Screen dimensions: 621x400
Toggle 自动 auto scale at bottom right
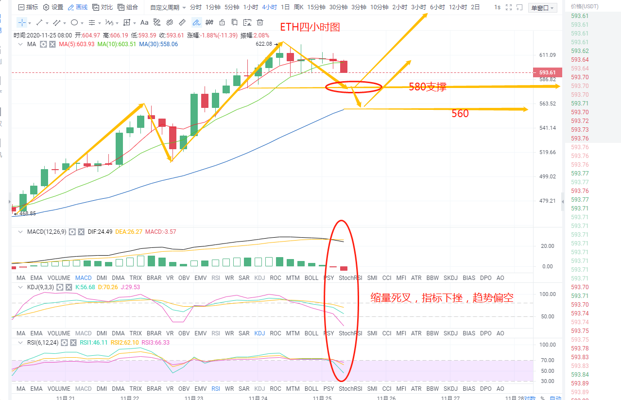tap(555, 398)
